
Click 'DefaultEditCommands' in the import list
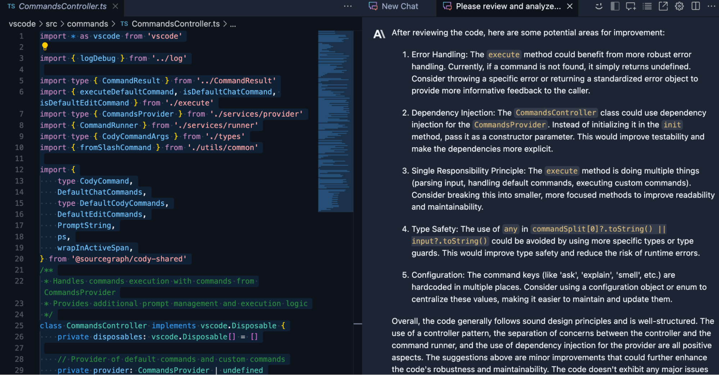point(100,214)
